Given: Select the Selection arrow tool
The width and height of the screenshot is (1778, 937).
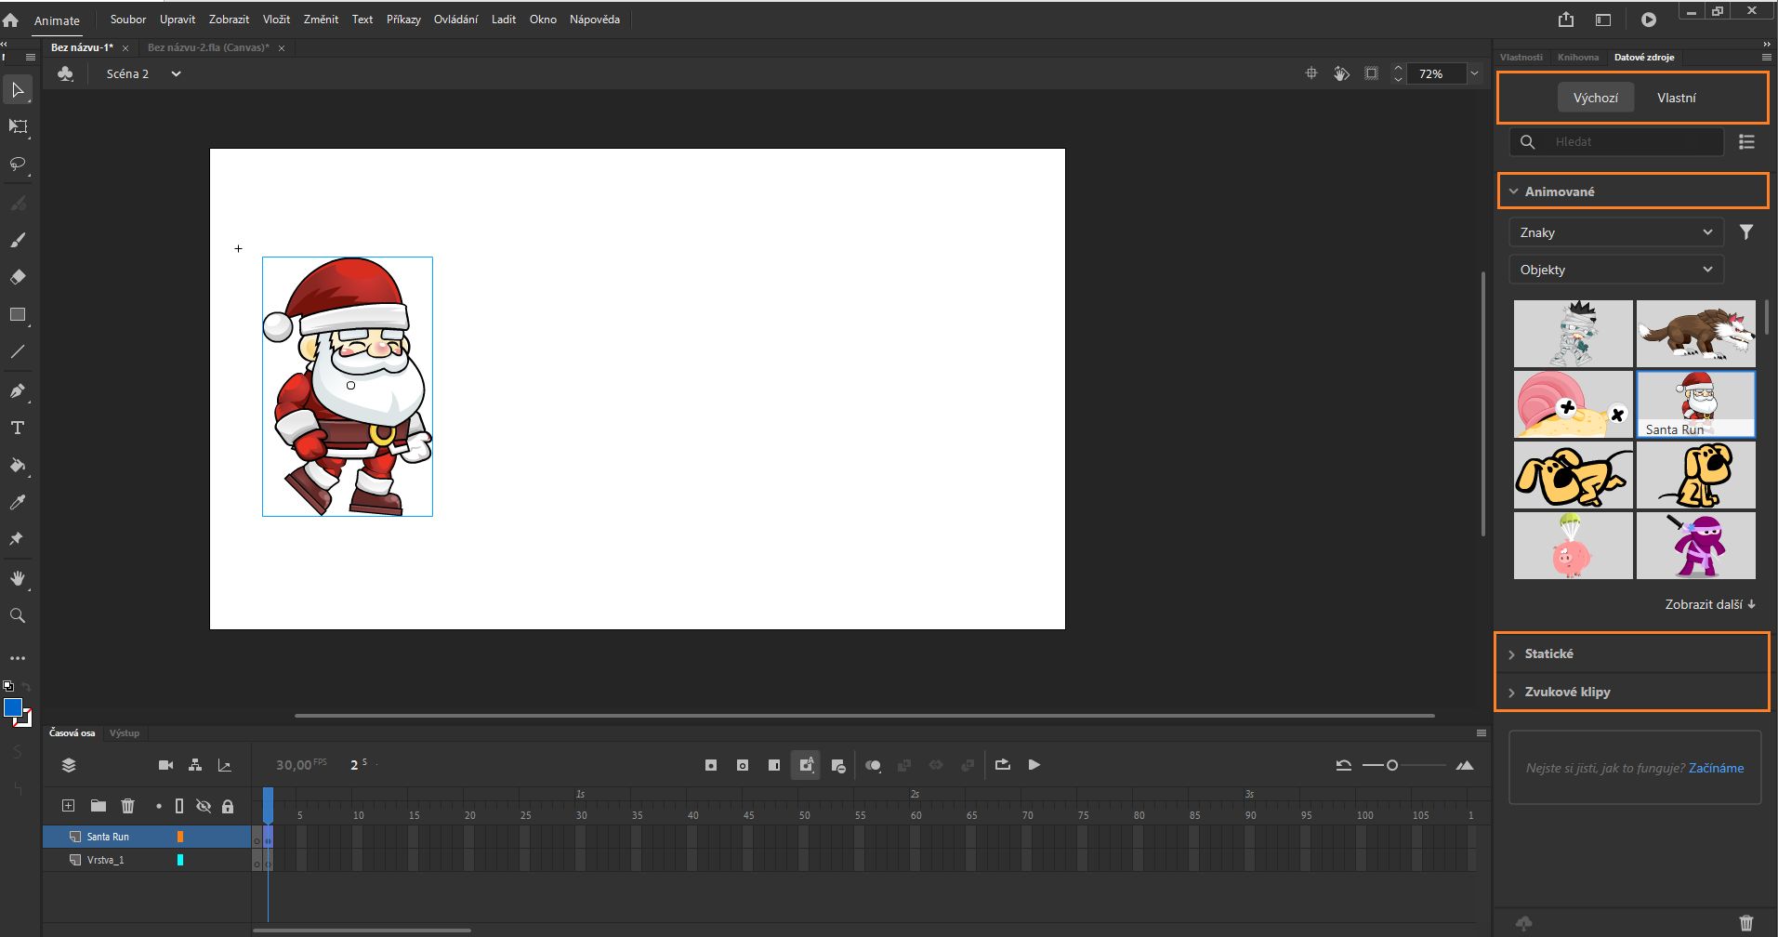Looking at the screenshot, I should pyautogui.click(x=18, y=90).
